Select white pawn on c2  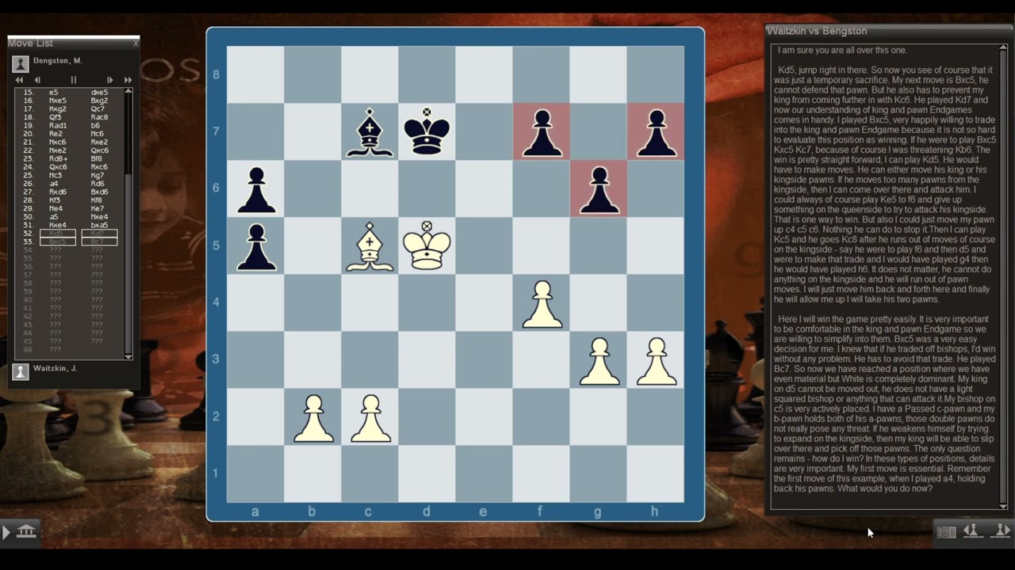(370, 416)
